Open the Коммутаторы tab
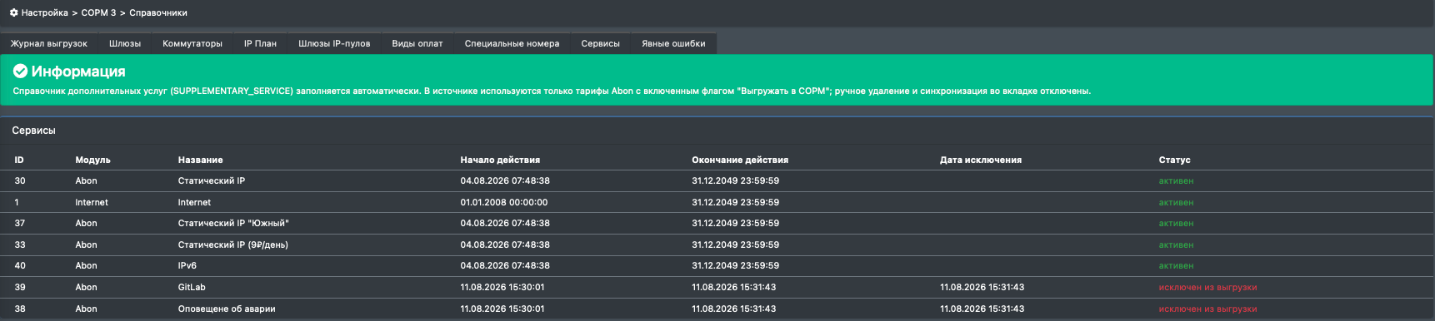 pos(192,43)
